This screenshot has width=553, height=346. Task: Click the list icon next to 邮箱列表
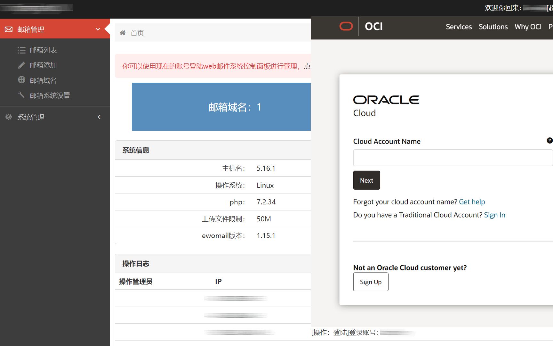21,50
